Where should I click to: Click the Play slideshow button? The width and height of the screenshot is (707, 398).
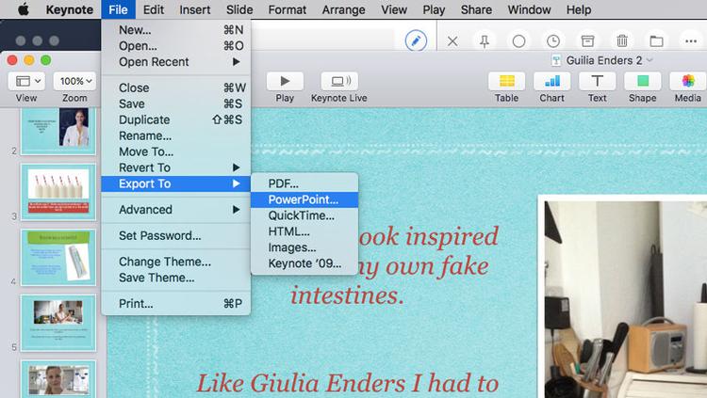tap(285, 81)
